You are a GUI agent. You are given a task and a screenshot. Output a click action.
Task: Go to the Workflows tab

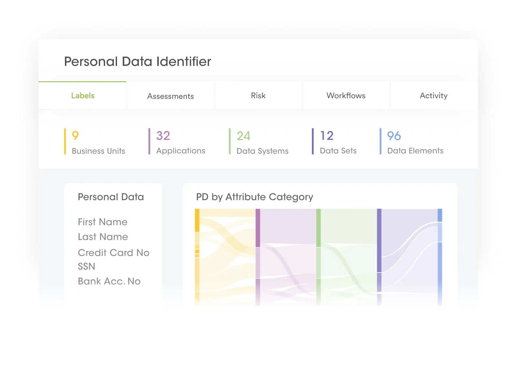pos(346,96)
